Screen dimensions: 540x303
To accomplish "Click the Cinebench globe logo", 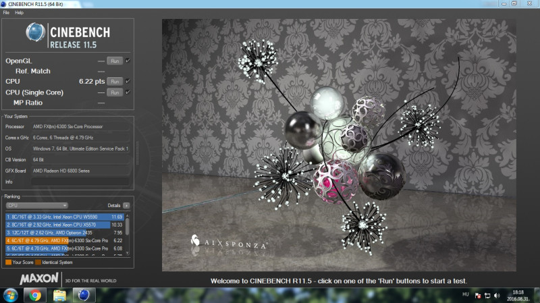I will coord(36,32).
